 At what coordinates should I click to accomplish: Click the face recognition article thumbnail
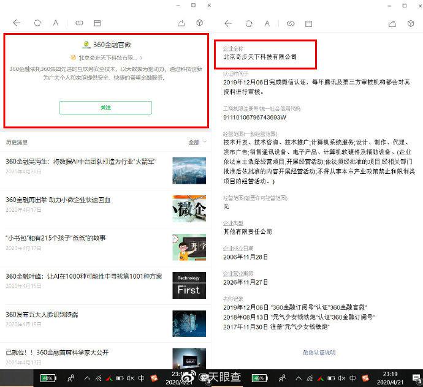(189, 323)
